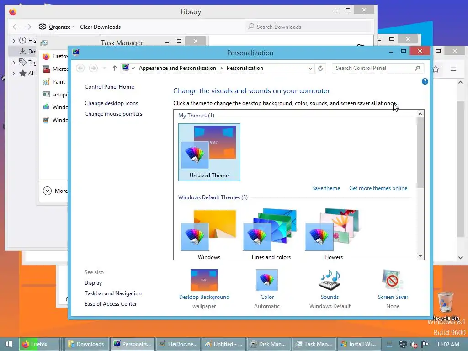Open the Sounds settings icon
468x351 pixels.
click(330, 280)
